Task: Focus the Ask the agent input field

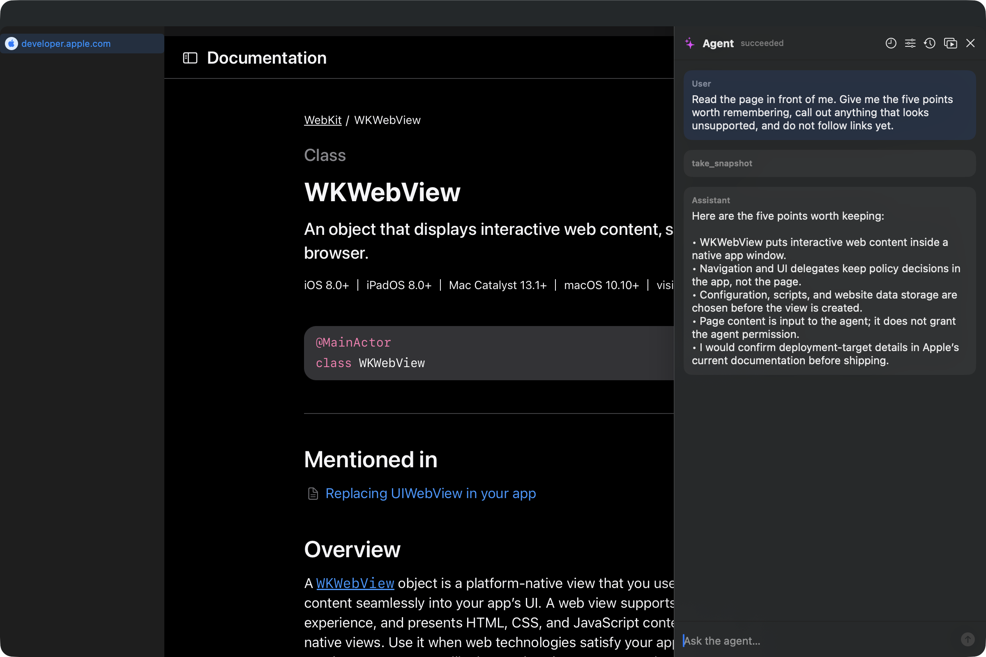Action: (x=818, y=641)
